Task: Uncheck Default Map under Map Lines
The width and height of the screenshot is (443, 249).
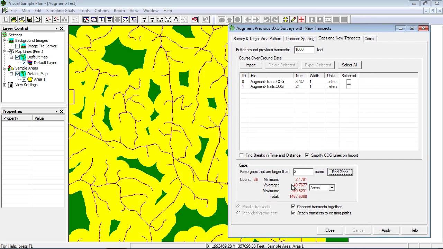Action: 17,57
